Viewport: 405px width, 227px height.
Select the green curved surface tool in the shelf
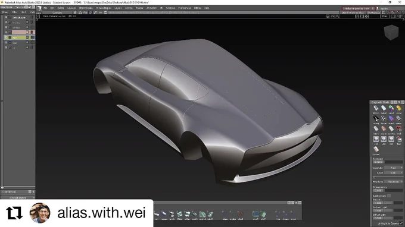pos(202,214)
